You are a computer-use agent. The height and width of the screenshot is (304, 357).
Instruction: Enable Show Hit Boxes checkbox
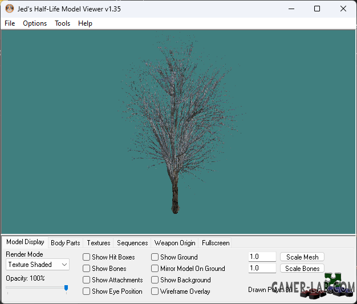(x=86, y=257)
